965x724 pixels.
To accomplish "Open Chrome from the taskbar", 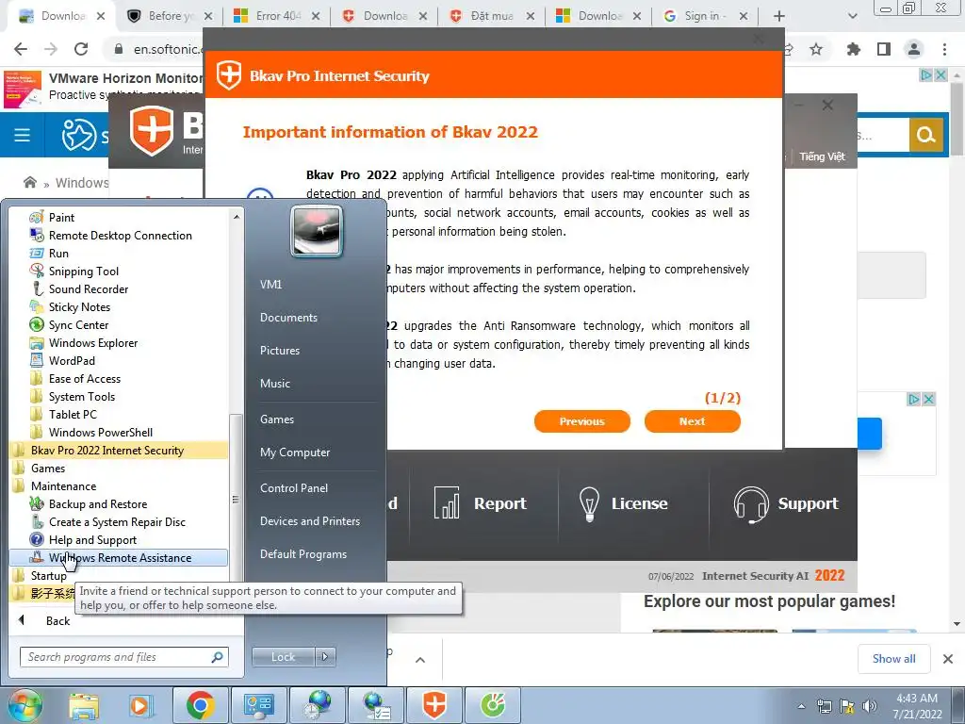I will coord(200,705).
